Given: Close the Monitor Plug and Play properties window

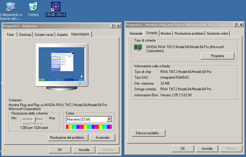Looking at the screenshot, I should [x=241, y=25].
